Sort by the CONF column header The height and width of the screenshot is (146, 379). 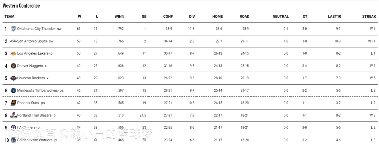[168, 16]
